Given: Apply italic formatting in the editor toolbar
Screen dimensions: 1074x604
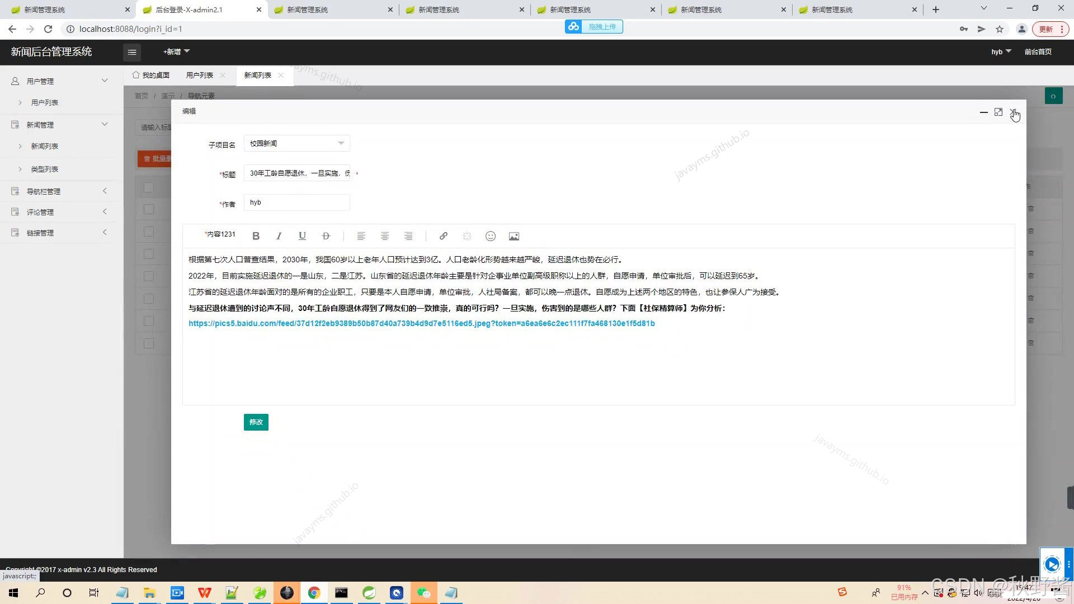Looking at the screenshot, I should coord(279,236).
